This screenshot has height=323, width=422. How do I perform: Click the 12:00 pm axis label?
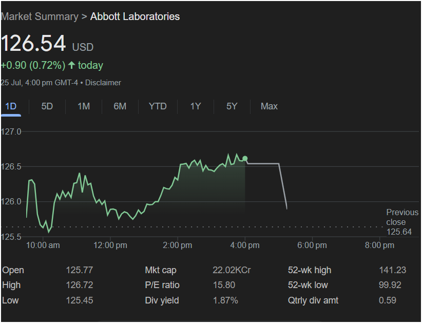click(x=110, y=245)
